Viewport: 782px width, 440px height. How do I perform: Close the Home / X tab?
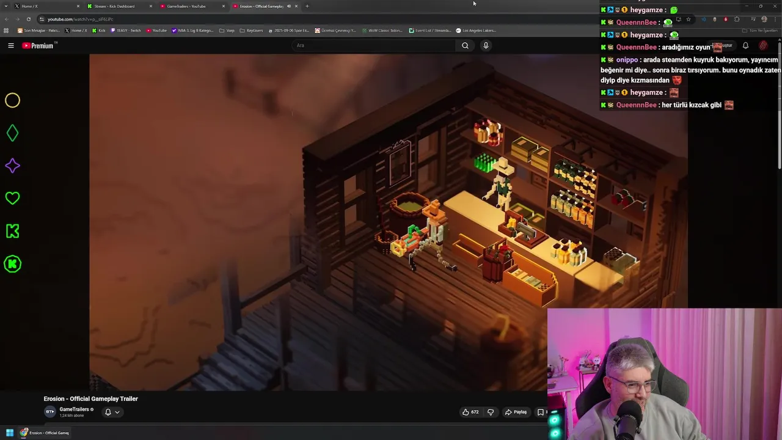(78, 6)
